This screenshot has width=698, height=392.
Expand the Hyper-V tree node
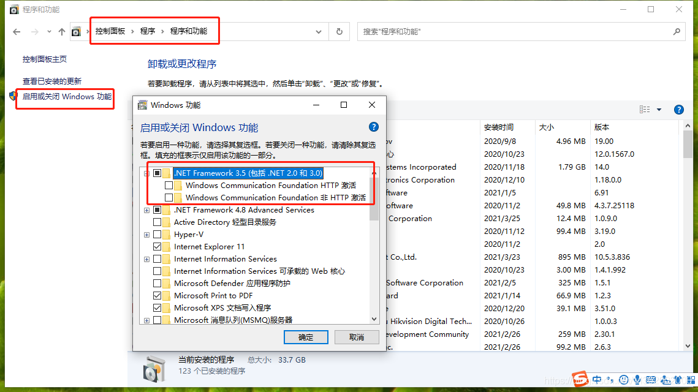pyautogui.click(x=146, y=235)
